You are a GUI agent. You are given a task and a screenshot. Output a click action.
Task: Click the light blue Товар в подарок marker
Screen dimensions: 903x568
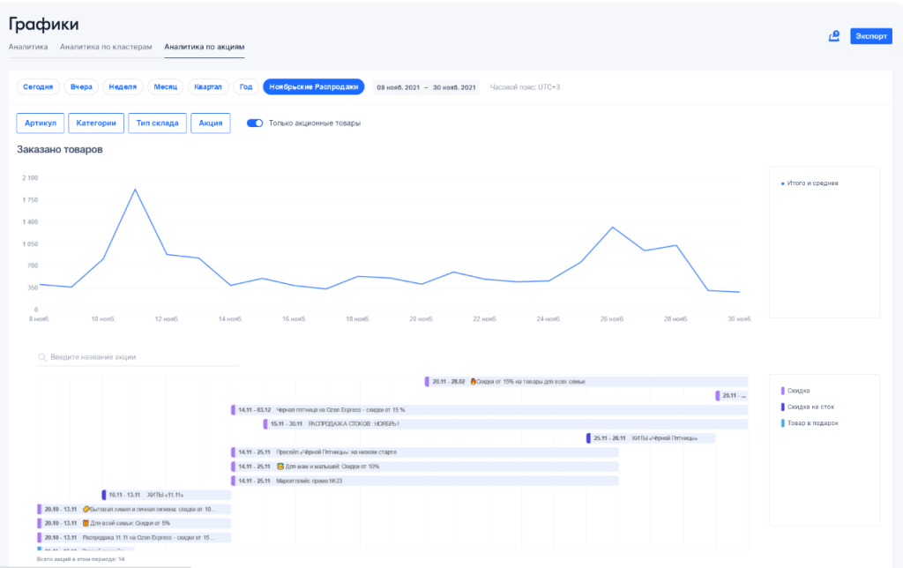pos(782,422)
